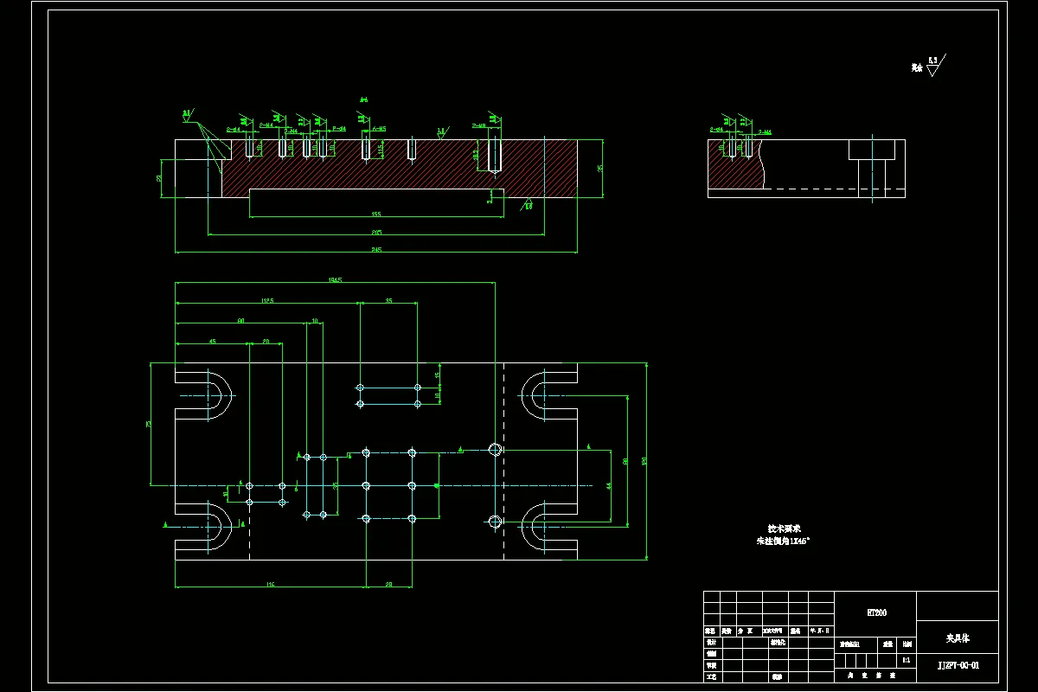The image size is (1038, 692).
Task: Select the HT200 material text in title block
Action: [x=876, y=612]
